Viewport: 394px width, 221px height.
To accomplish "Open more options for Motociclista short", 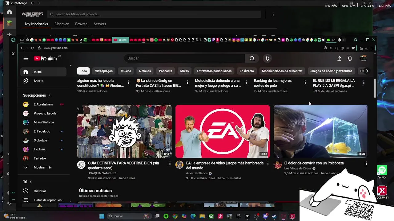I will (246, 82).
